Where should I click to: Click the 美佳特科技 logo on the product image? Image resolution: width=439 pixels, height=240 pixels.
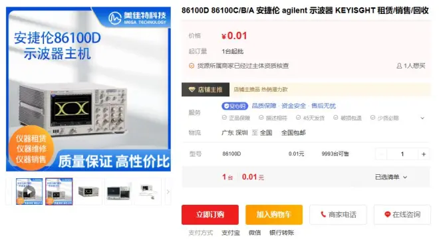pyautogui.click(x=138, y=18)
